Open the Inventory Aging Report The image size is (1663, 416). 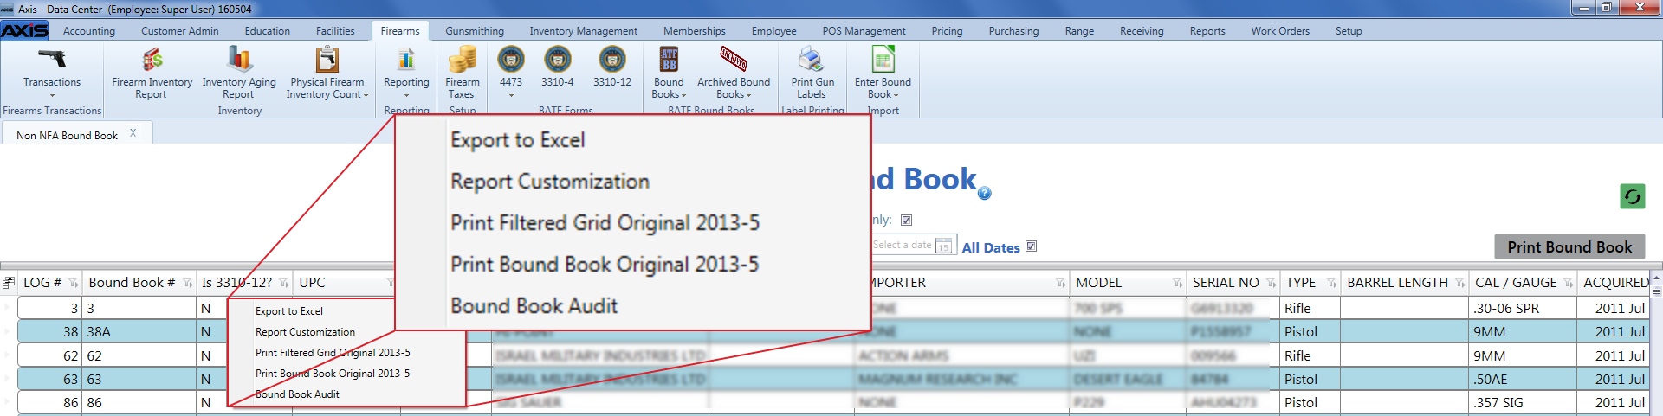point(239,73)
